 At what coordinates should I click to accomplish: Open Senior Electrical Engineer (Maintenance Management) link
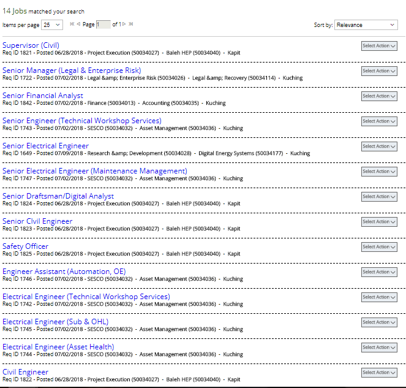pos(95,171)
